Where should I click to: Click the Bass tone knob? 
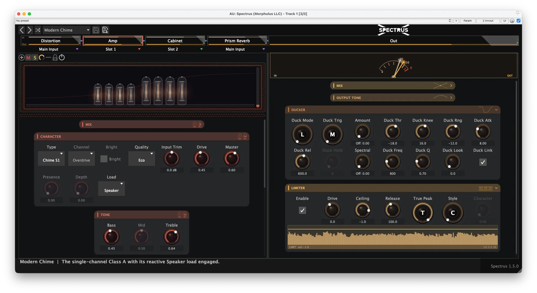tap(111, 237)
